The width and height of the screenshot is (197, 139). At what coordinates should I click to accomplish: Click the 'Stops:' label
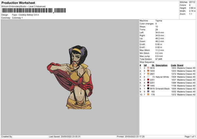(143, 27)
